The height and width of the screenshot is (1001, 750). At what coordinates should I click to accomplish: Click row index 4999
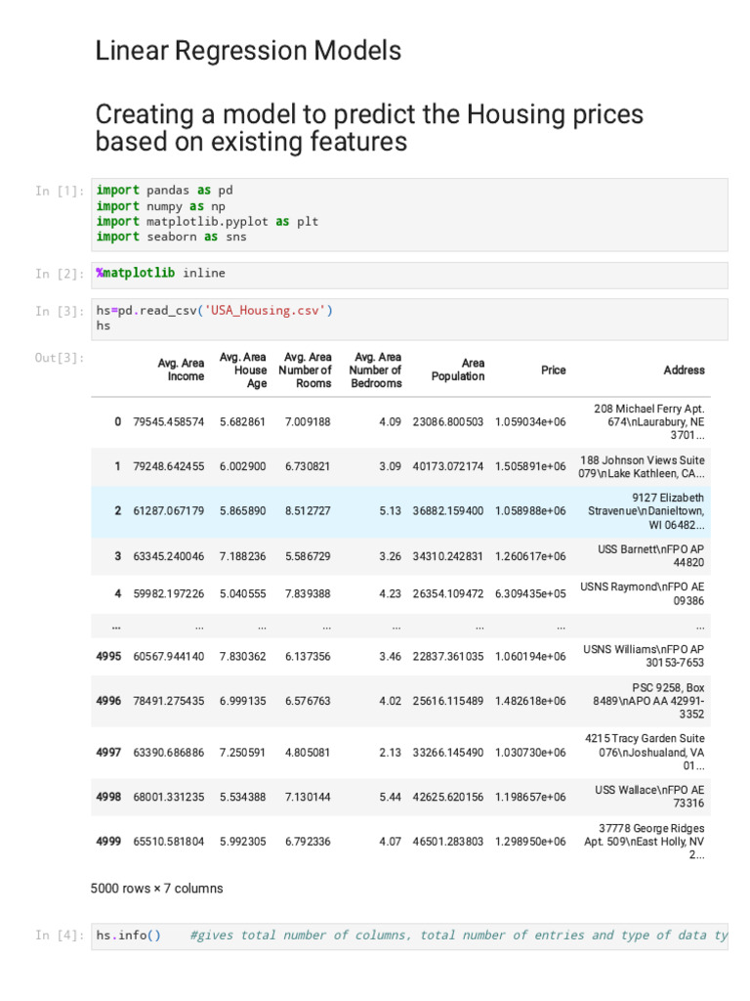108,842
